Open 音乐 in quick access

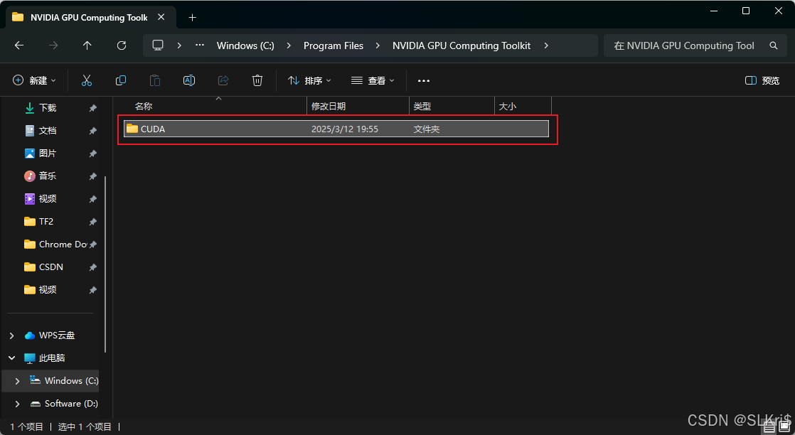click(x=48, y=176)
